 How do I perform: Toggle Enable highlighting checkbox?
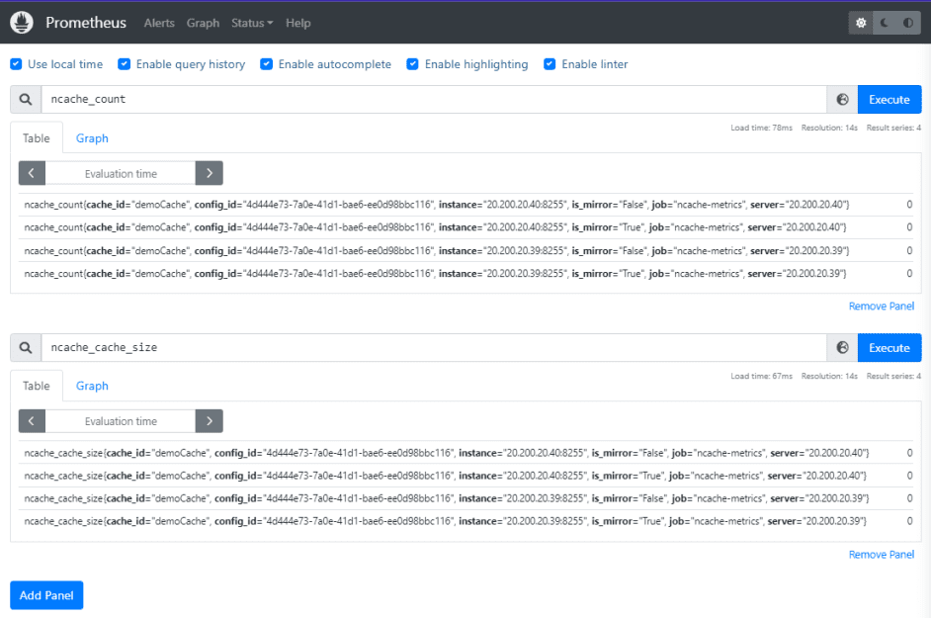(x=413, y=64)
